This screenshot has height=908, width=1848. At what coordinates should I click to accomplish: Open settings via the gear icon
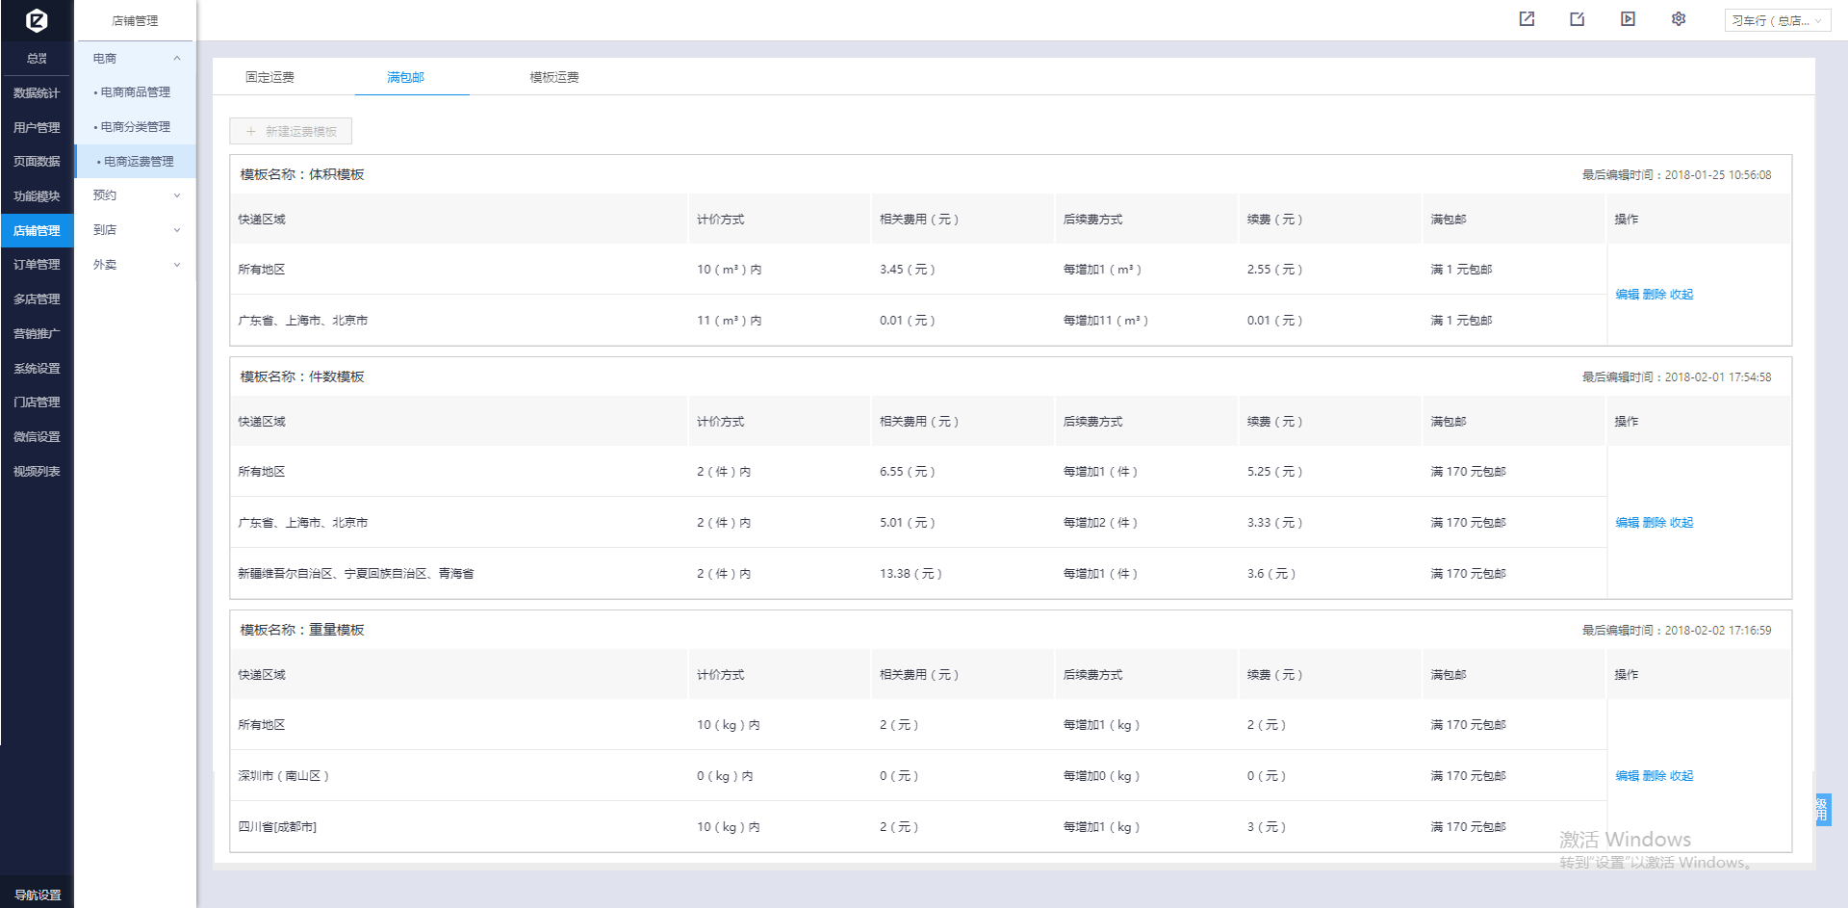pyautogui.click(x=1679, y=19)
